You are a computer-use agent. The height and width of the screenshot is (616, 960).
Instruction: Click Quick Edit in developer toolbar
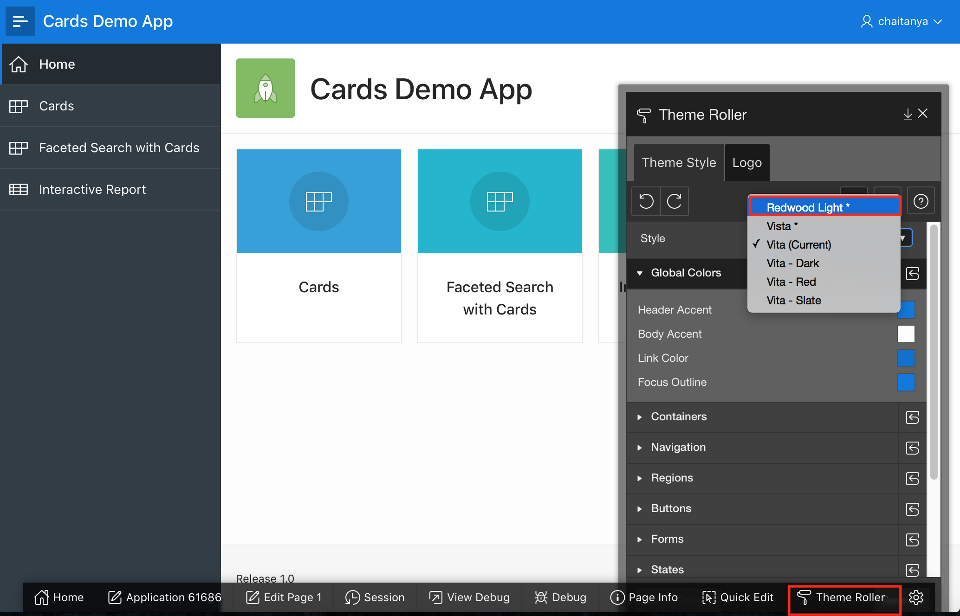[738, 597]
